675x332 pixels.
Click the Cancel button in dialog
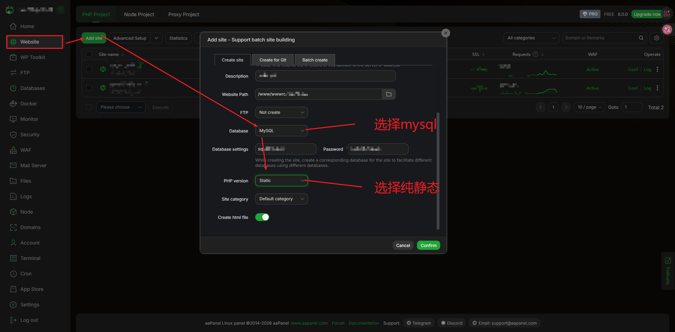(403, 246)
